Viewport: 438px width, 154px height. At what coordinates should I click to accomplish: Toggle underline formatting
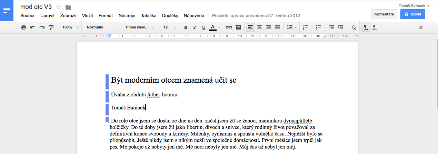click(204, 27)
